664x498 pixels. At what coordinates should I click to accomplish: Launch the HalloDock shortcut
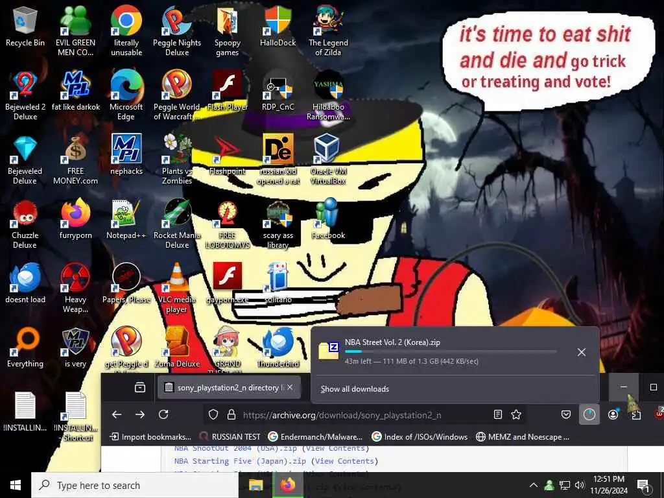pos(278,26)
